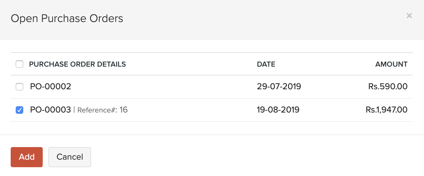Click the Reference# label text
Screen dimensions: 424x176
(97, 110)
